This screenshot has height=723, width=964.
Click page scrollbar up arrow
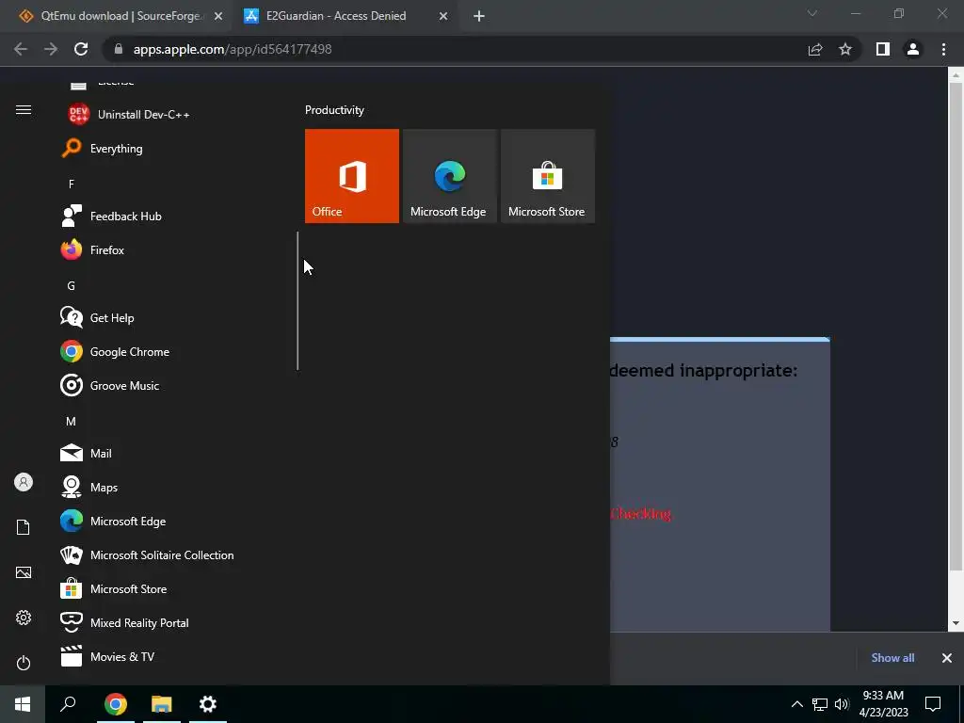pos(956,75)
